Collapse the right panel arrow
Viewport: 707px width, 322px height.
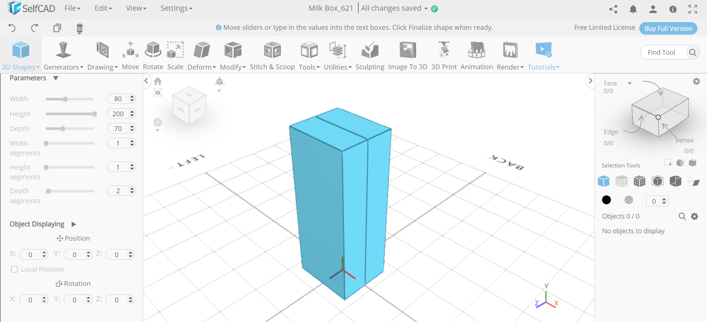click(x=590, y=81)
